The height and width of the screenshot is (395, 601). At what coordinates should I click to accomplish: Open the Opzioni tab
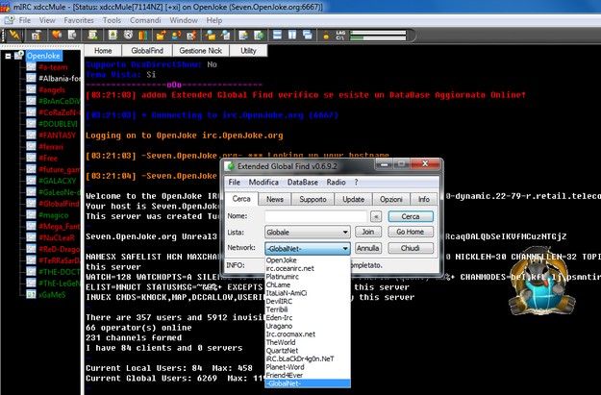click(390, 199)
